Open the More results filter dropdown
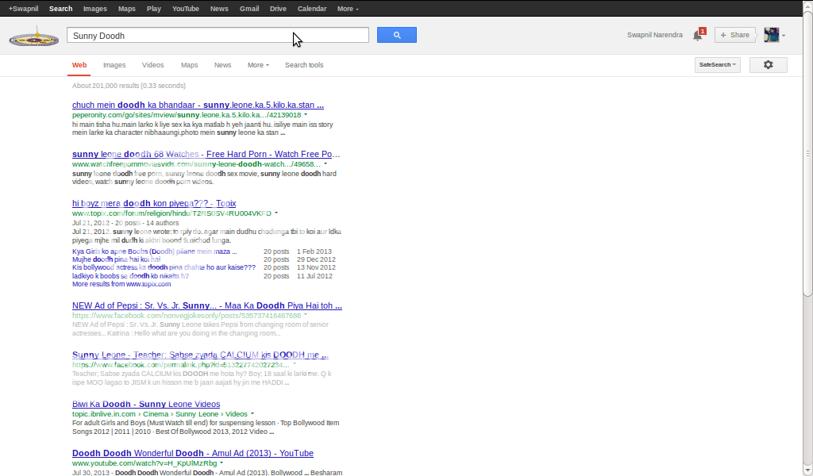The height and width of the screenshot is (476, 813). [x=258, y=64]
